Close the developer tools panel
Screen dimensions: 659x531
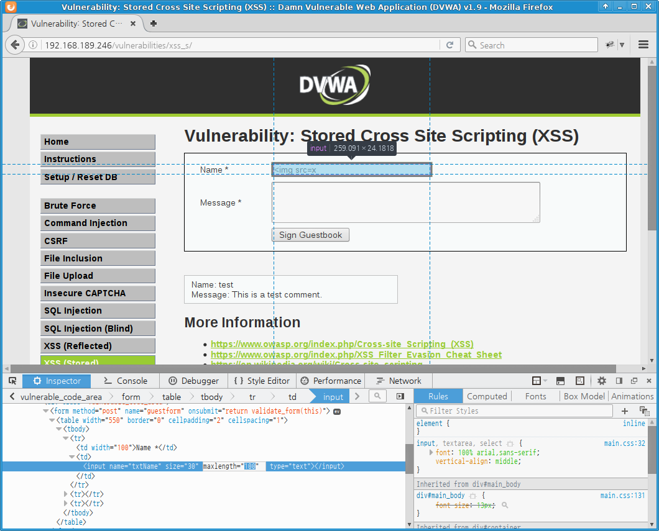tap(649, 381)
